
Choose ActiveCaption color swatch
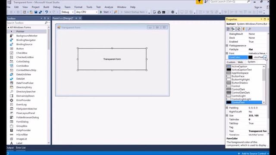point(229,66)
